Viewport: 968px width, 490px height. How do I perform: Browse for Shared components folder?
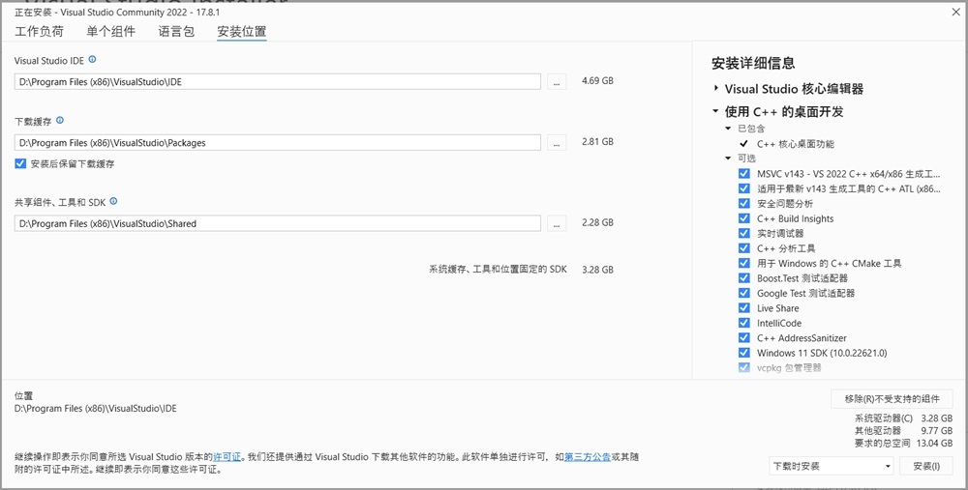[x=557, y=223]
